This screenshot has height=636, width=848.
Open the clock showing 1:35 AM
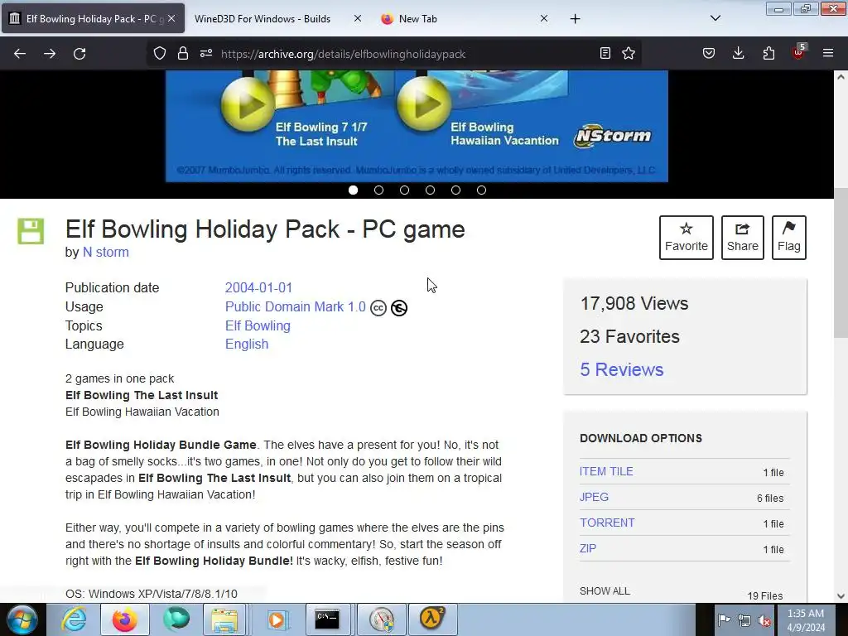[806, 620]
